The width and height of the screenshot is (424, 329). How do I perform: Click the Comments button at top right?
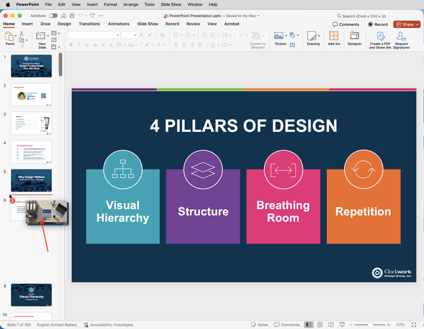(346, 24)
